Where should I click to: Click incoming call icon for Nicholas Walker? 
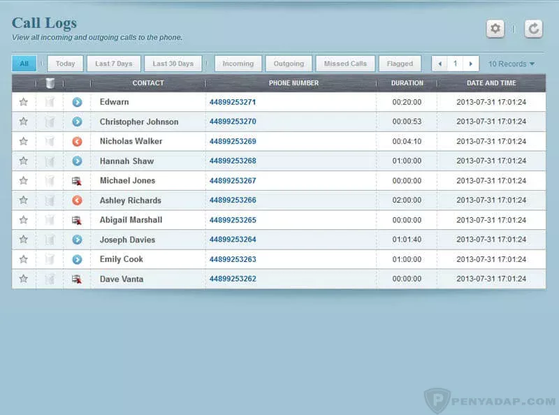(x=77, y=141)
